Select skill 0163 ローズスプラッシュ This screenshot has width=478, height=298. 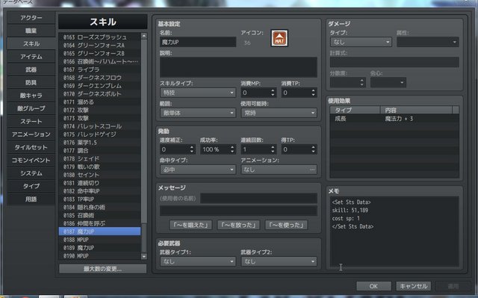99,37
